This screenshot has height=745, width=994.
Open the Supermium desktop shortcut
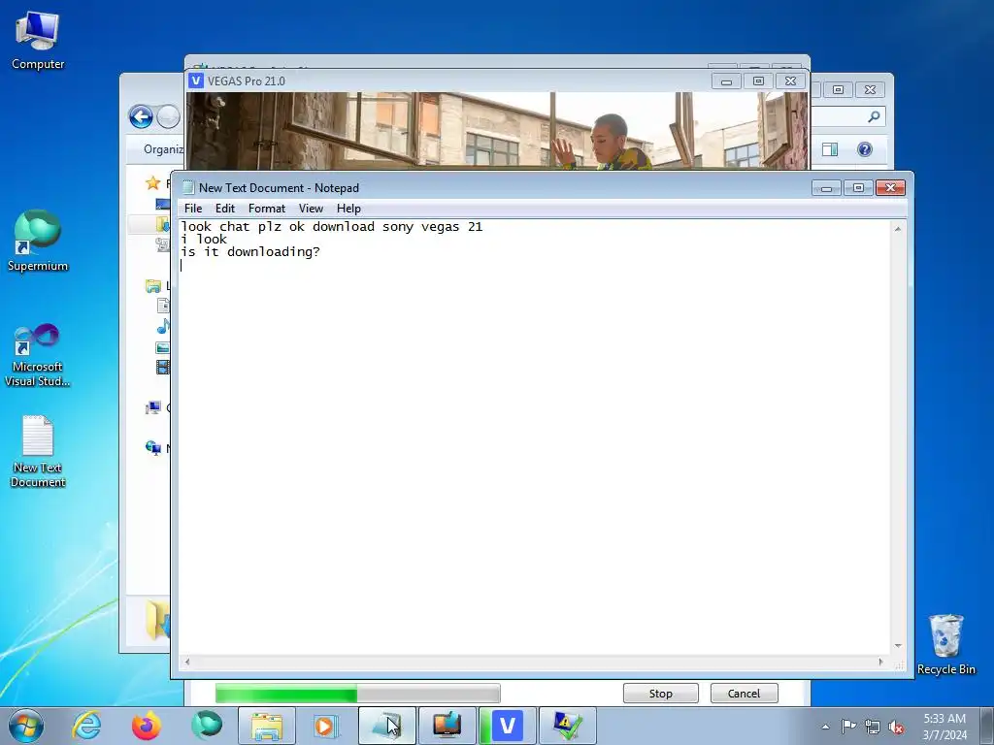click(x=38, y=241)
